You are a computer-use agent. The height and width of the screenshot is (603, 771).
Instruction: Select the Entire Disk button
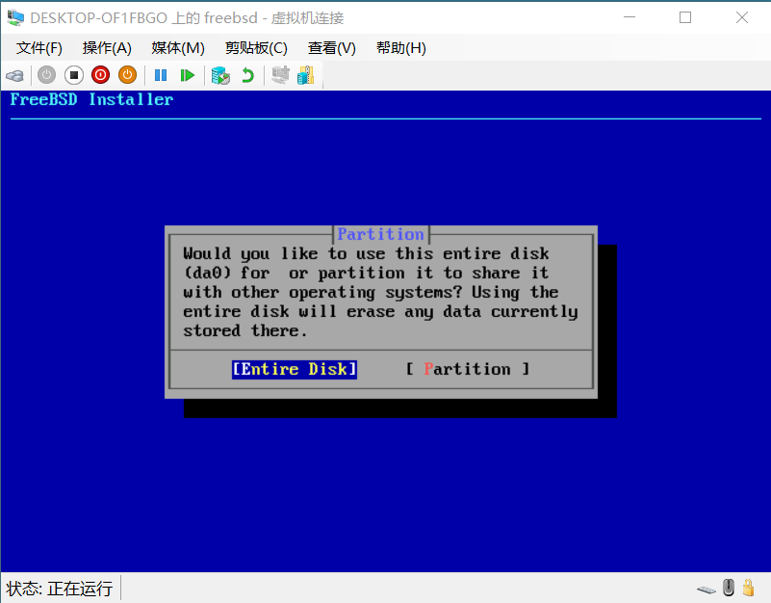coord(294,369)
